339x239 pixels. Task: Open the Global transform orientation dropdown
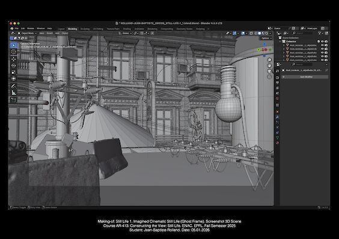(125, 33)
